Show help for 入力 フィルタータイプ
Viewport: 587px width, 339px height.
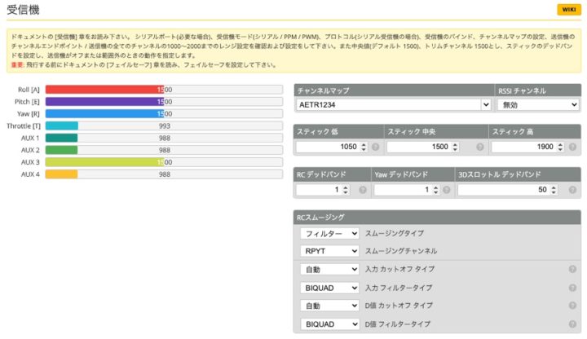point(572,288)
